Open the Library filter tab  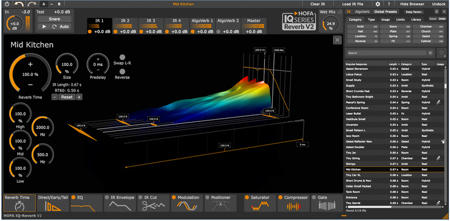pyautogui.click(x=416, y=20)
